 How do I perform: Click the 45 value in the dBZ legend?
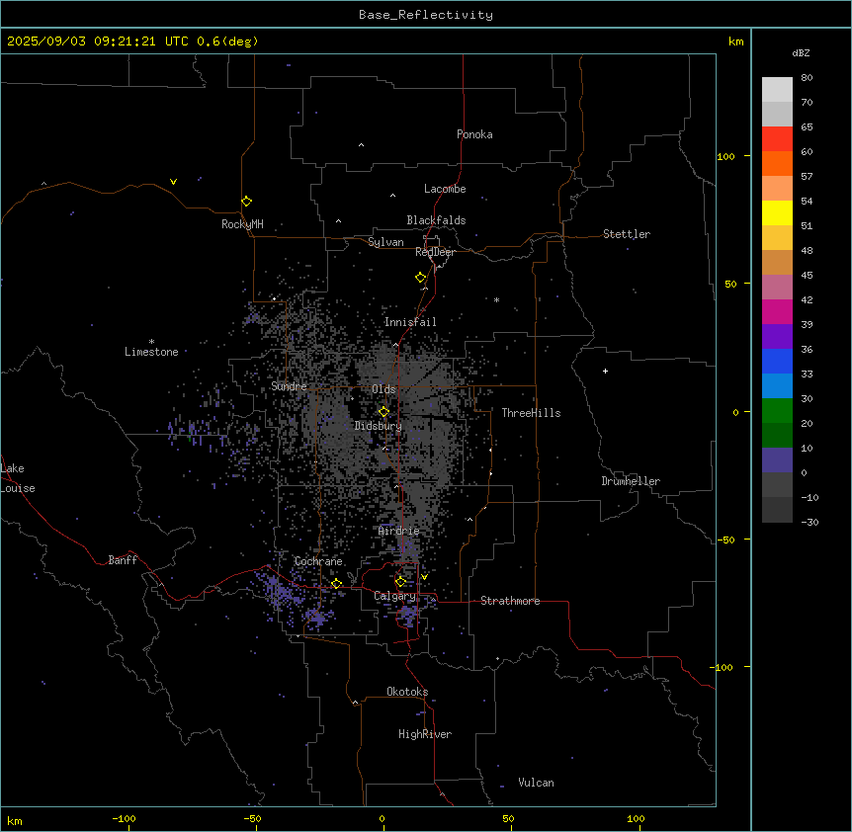pyautogui.click(x=807, y=276)
